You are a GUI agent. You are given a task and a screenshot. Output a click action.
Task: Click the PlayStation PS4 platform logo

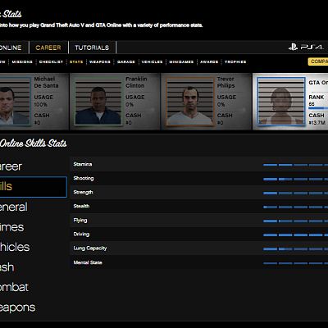(x=306, y=48)
